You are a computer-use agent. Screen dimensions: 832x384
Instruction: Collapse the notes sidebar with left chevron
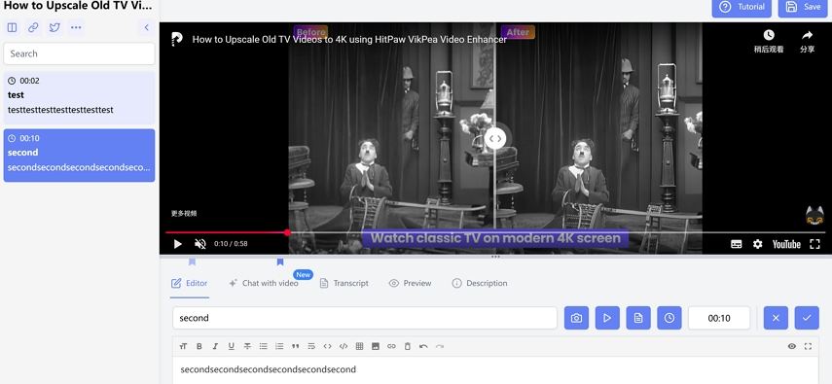tap(146, 27)
